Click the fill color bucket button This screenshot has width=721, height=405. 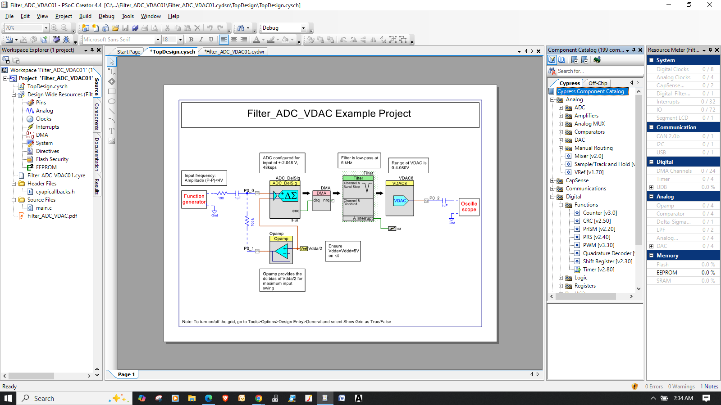click(x=285, y=40)
